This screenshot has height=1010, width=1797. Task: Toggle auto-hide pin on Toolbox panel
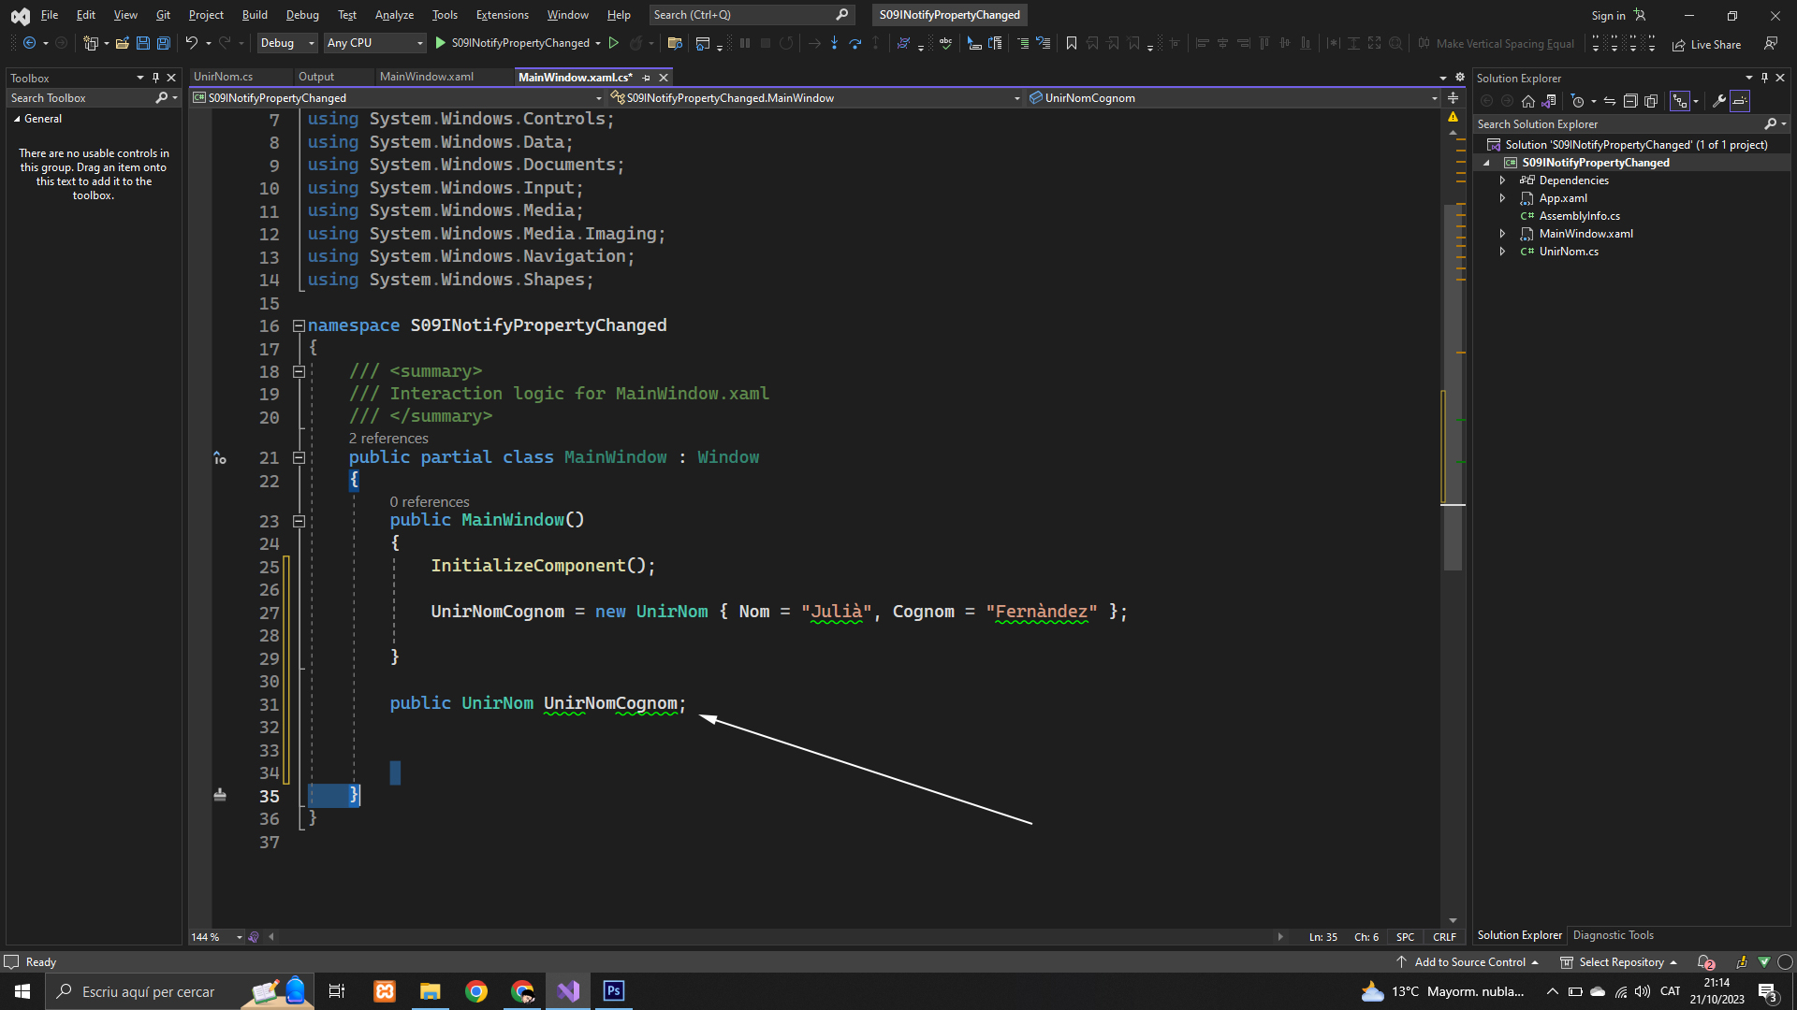pyautogui.click(x=155, y=78)
